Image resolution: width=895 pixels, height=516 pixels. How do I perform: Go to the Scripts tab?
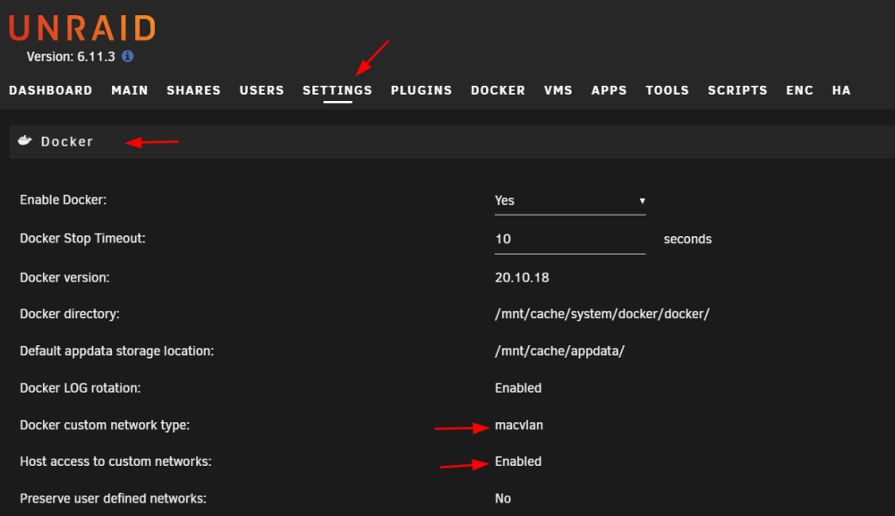pos(737,90)
